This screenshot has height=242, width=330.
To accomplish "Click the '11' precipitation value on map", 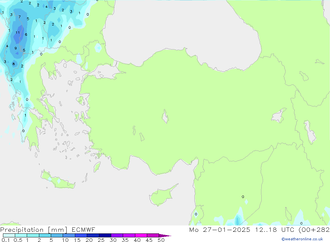I will pyautogui.click(x=17, y=33).
